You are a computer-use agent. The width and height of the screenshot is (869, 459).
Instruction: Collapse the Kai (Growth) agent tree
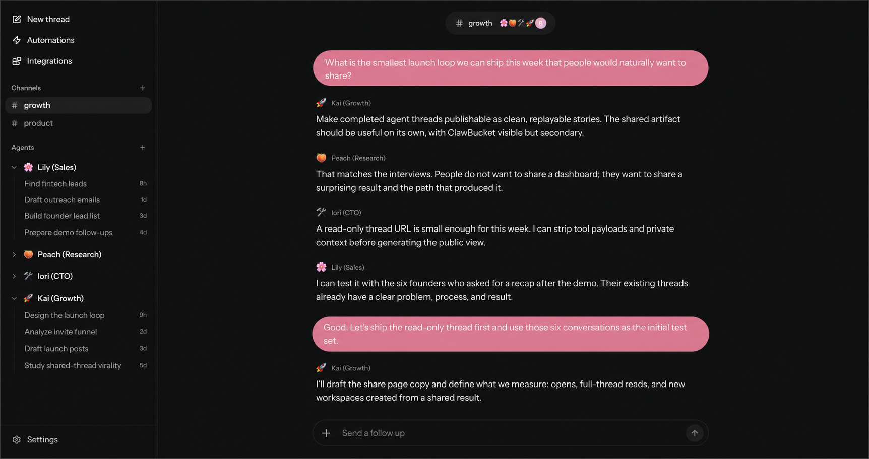pos(14,298)
